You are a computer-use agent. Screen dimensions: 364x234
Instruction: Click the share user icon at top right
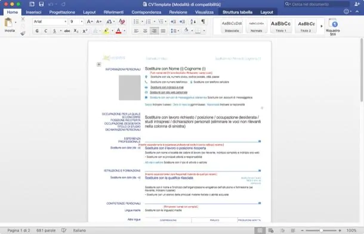pos(357,4)
